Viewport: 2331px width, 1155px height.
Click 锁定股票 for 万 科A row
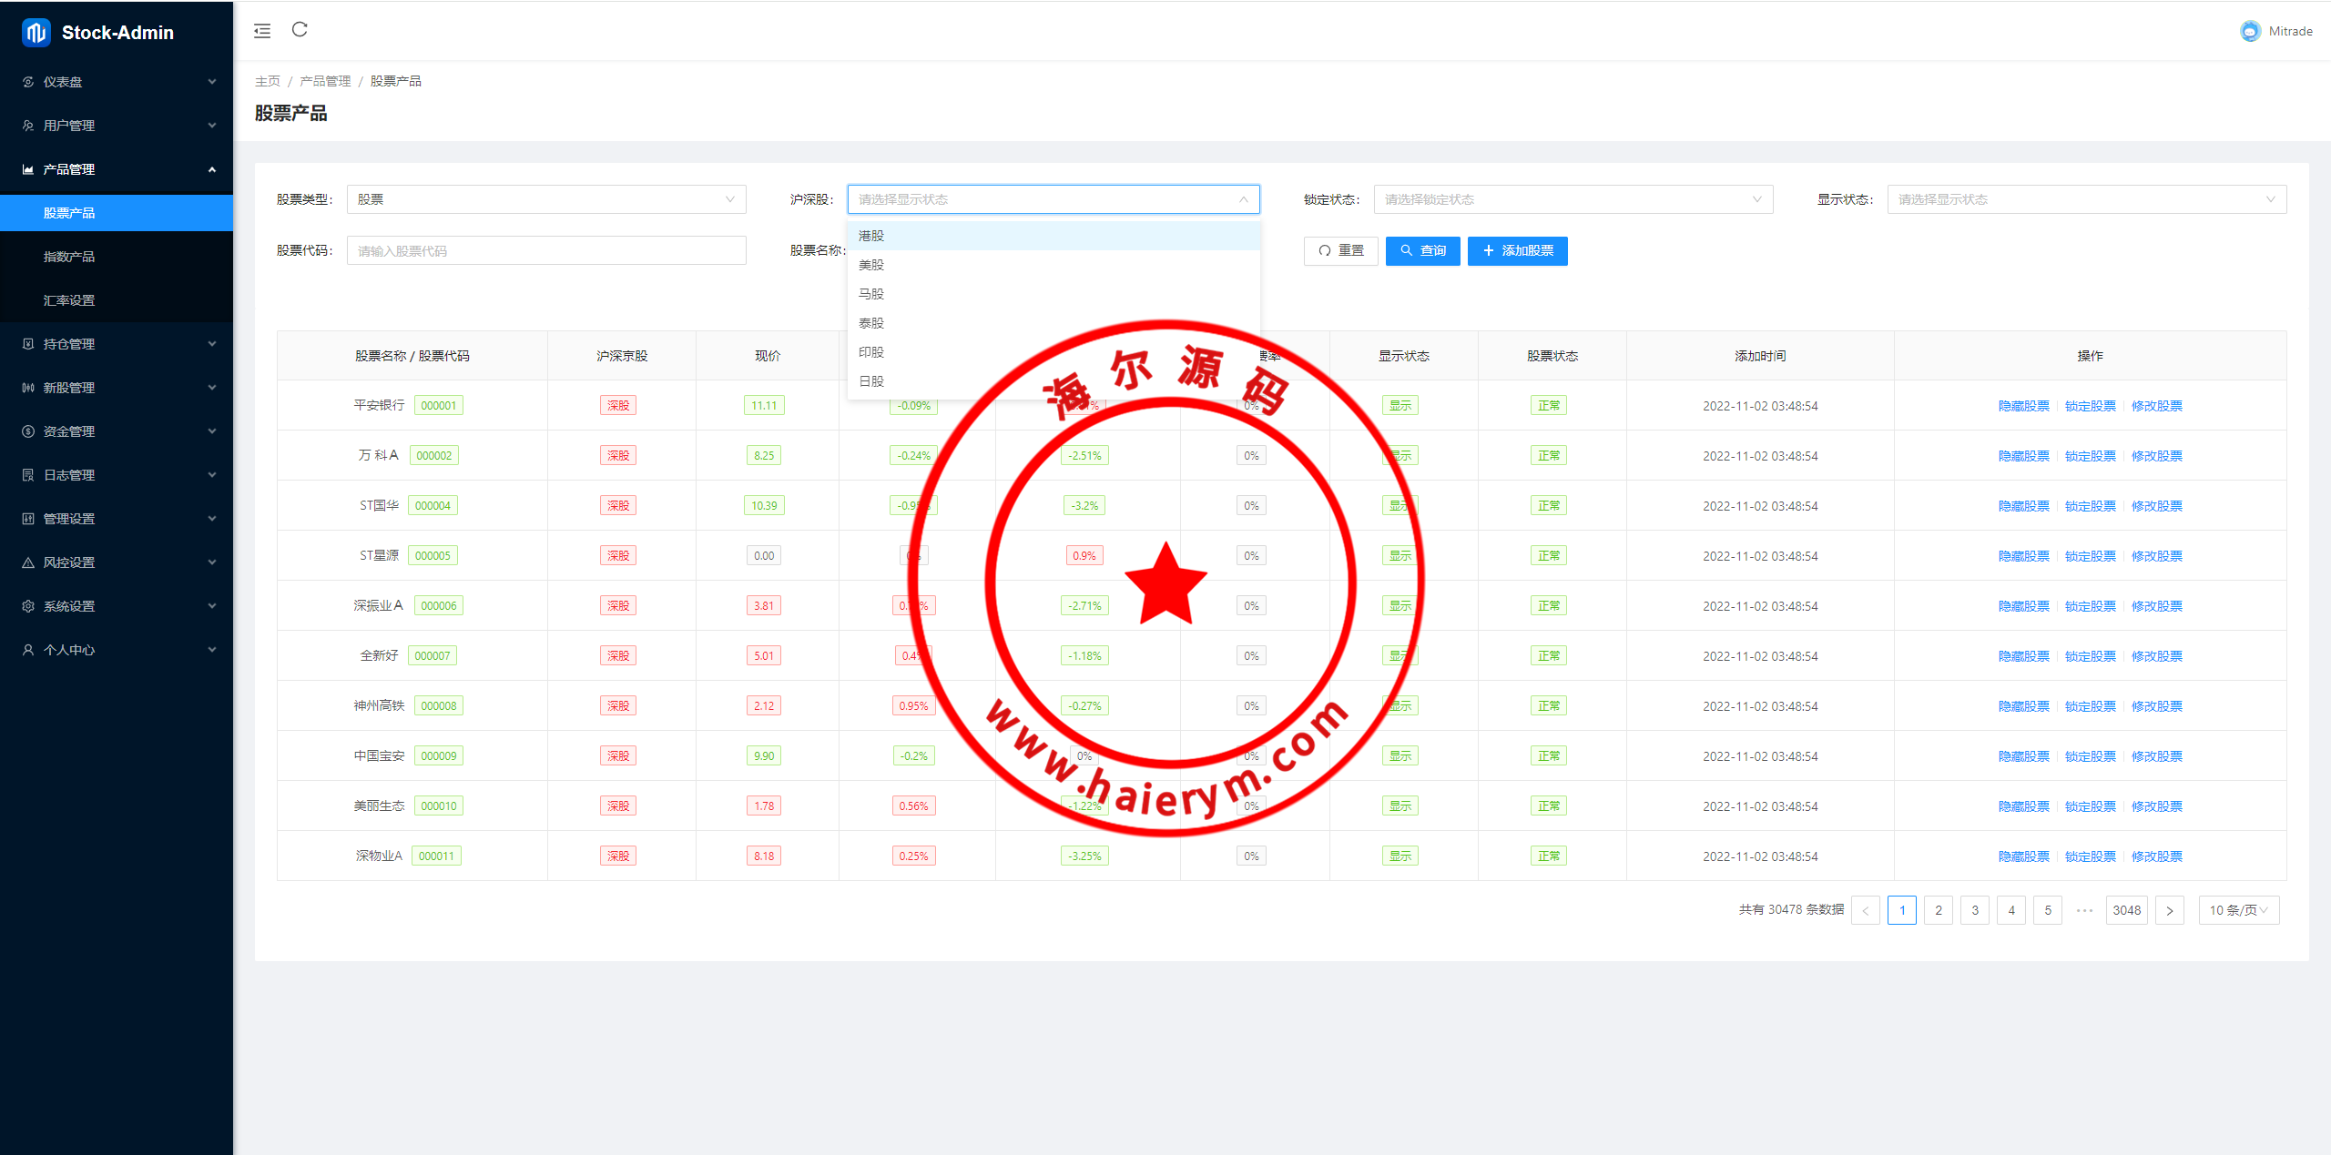2090,456
